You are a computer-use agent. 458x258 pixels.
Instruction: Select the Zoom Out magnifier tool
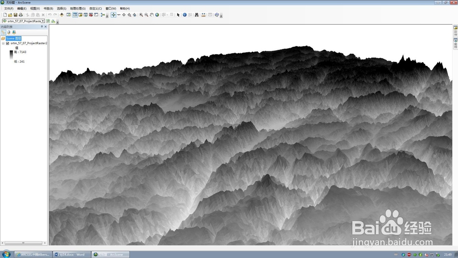pyautogui.click(x=146, y=15)
